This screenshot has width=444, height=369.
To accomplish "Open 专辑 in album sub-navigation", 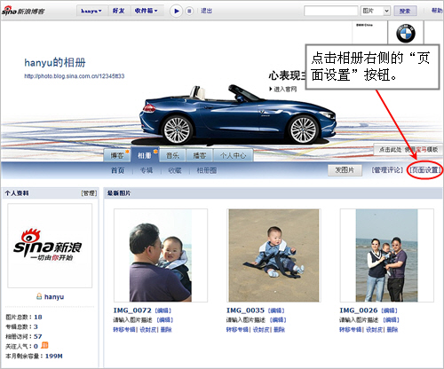I will [147, 170].
